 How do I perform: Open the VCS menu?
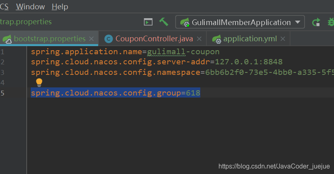(x=4, y=6)
